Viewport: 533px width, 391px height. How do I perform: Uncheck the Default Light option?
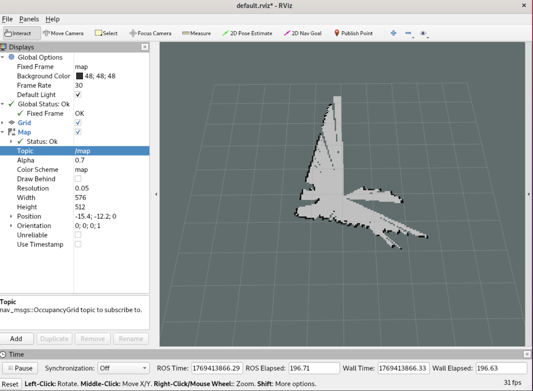click(78, 95)
